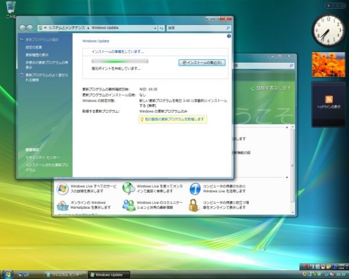Open the Windows Start orb

point(8,274)
